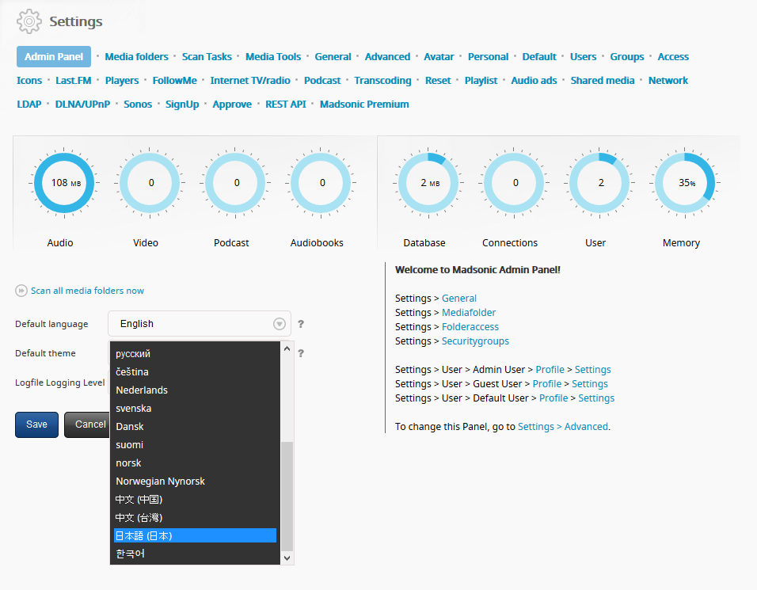Select русский from language list
The image size is (757, 590).
point(195,354)
